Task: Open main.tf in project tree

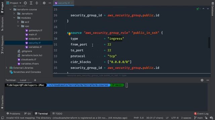Action: [x=33, y=35]
